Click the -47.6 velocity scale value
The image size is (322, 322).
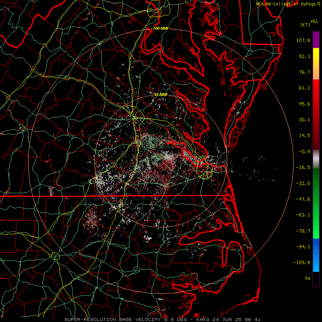(303, 199)
